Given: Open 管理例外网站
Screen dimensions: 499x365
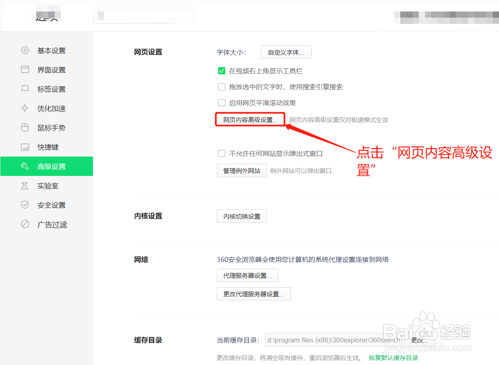Looking at the screenshot, I should tap(241, 170).
